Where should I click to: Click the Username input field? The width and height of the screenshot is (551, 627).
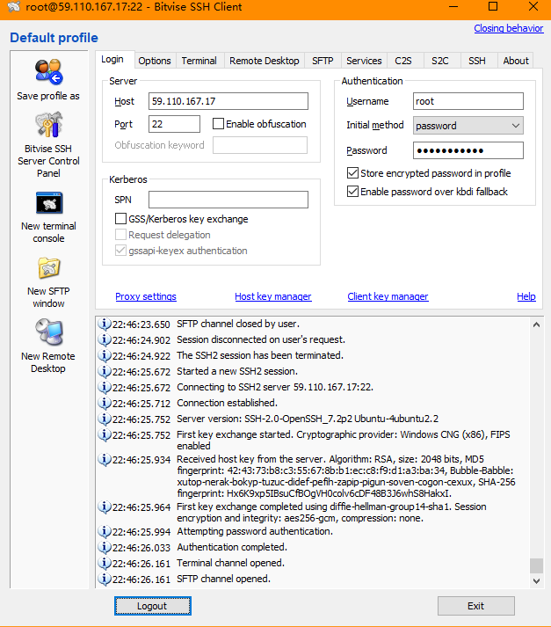tap(468, 101)
